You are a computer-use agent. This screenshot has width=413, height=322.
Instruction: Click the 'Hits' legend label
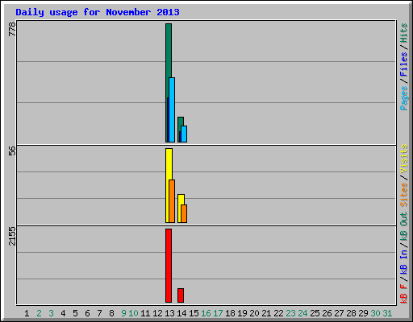click(x=404, y=33)
